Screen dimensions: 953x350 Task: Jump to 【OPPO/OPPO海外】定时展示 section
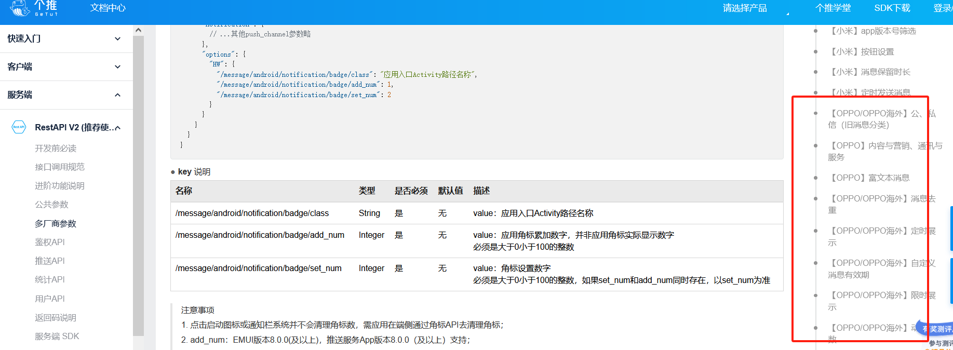click(x=881, y=236)
